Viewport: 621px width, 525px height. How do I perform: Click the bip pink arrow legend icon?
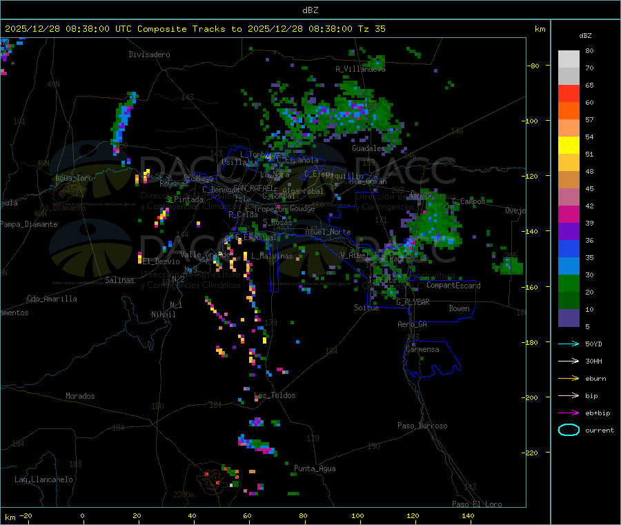(569, 395)
